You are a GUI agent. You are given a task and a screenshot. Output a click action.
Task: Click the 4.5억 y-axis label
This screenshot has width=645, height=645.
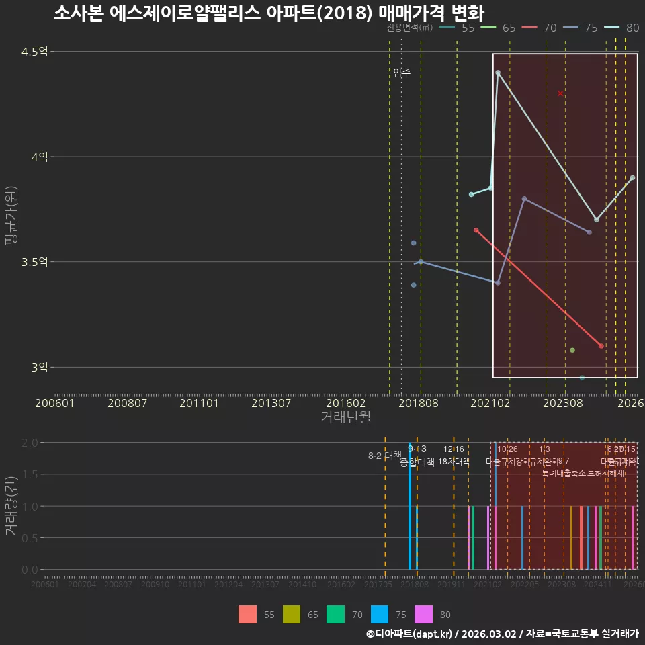pyautogui.click(x=34, y=52)
